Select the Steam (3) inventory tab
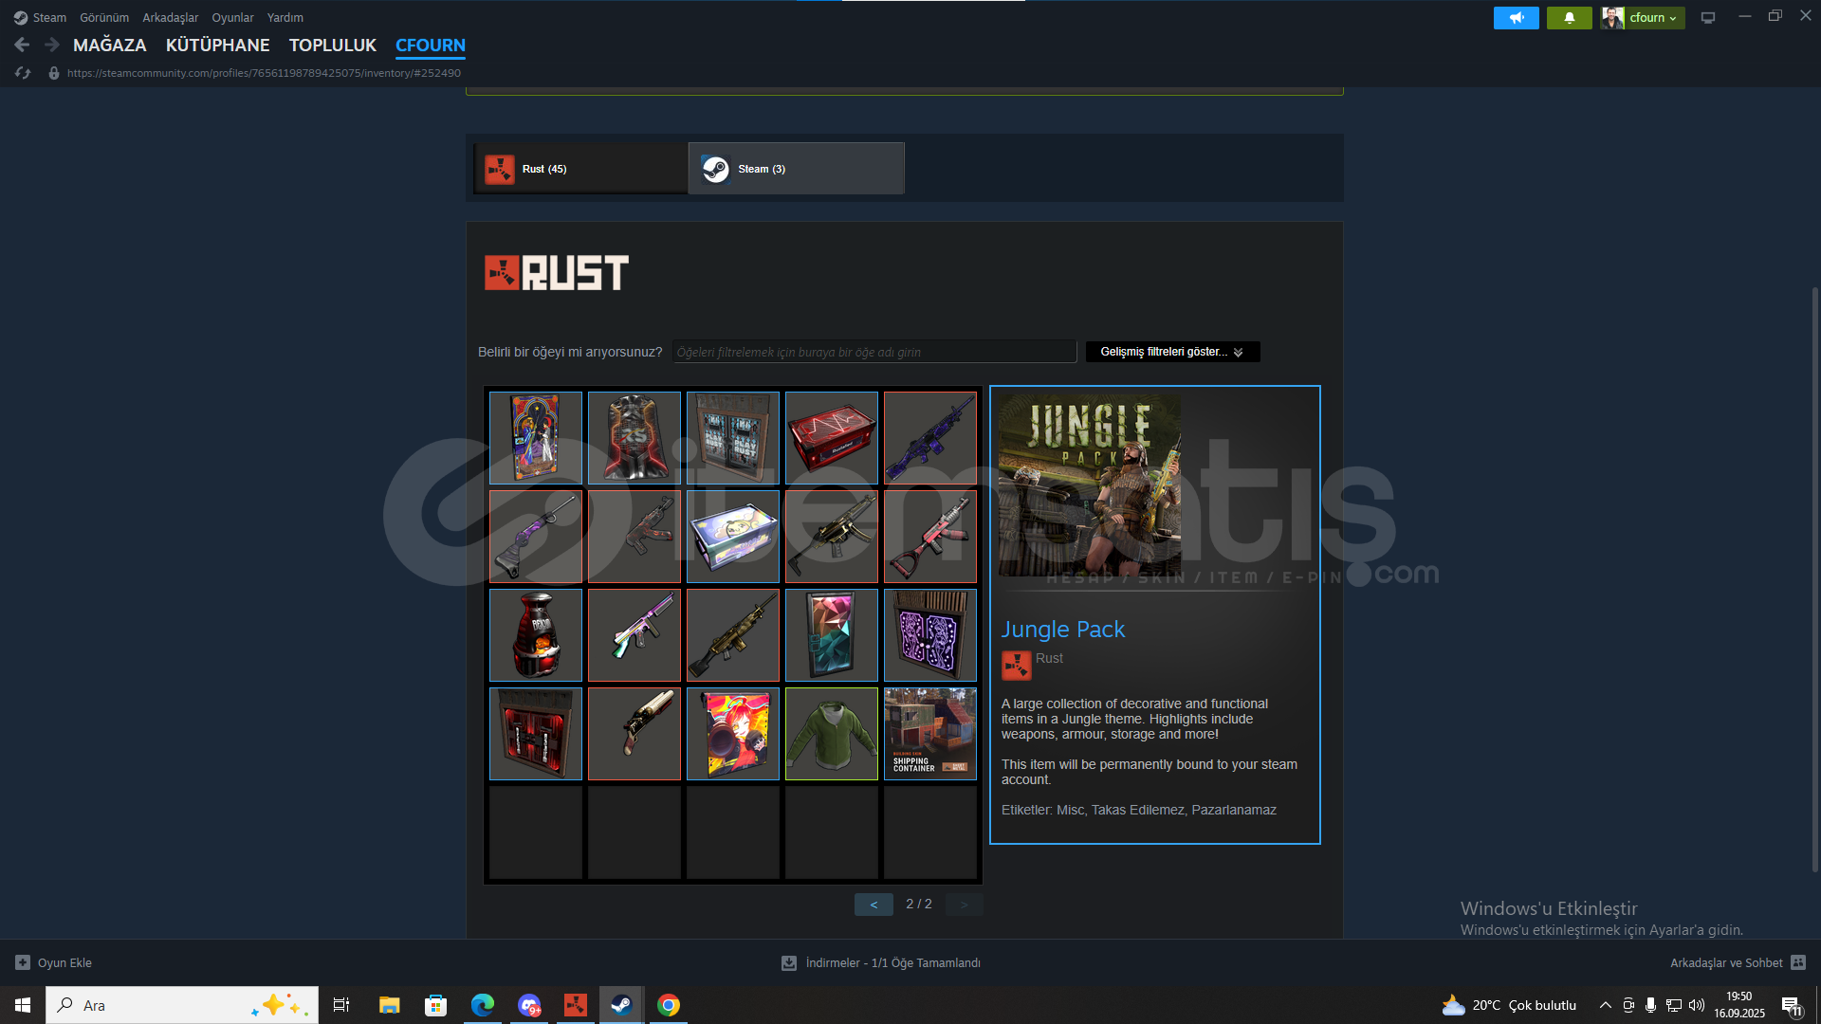 pyautogui.click(x=797, y=169)
